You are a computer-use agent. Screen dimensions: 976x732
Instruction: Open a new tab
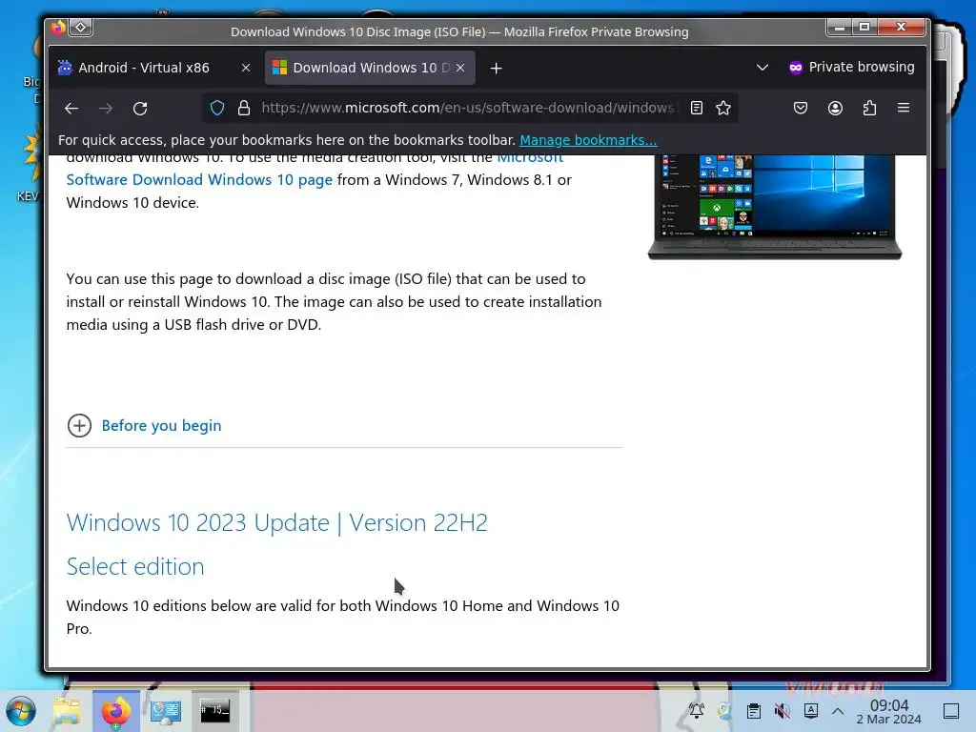coord(496,68)
